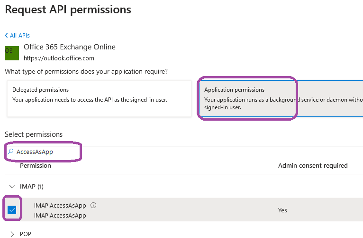Viewport: 363px width, 238px height.
Task: Go back via the All APIs link
Action: pyautogui.click(x=18, y=36)
